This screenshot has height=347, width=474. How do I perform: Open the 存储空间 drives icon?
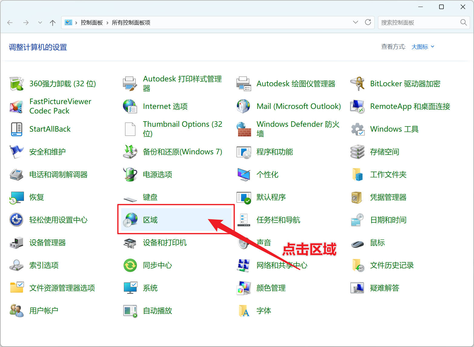[357, 152]
